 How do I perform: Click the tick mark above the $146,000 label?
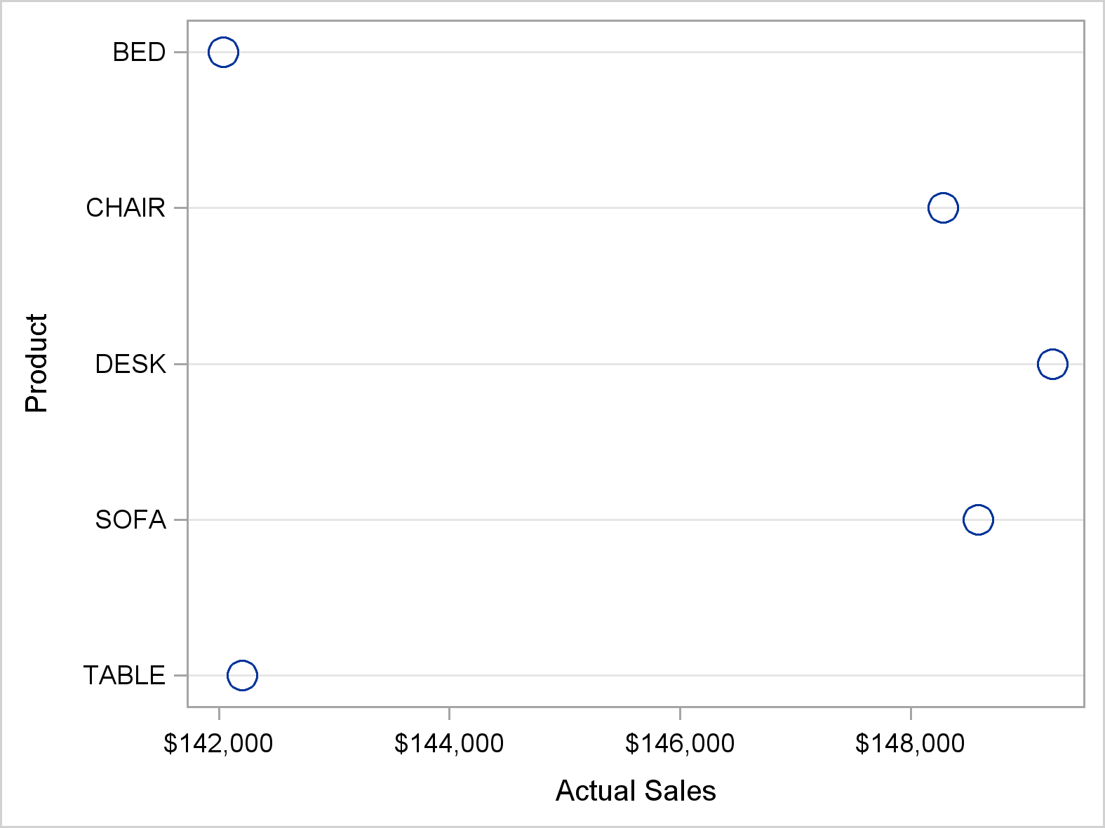(x=680, y=714)
